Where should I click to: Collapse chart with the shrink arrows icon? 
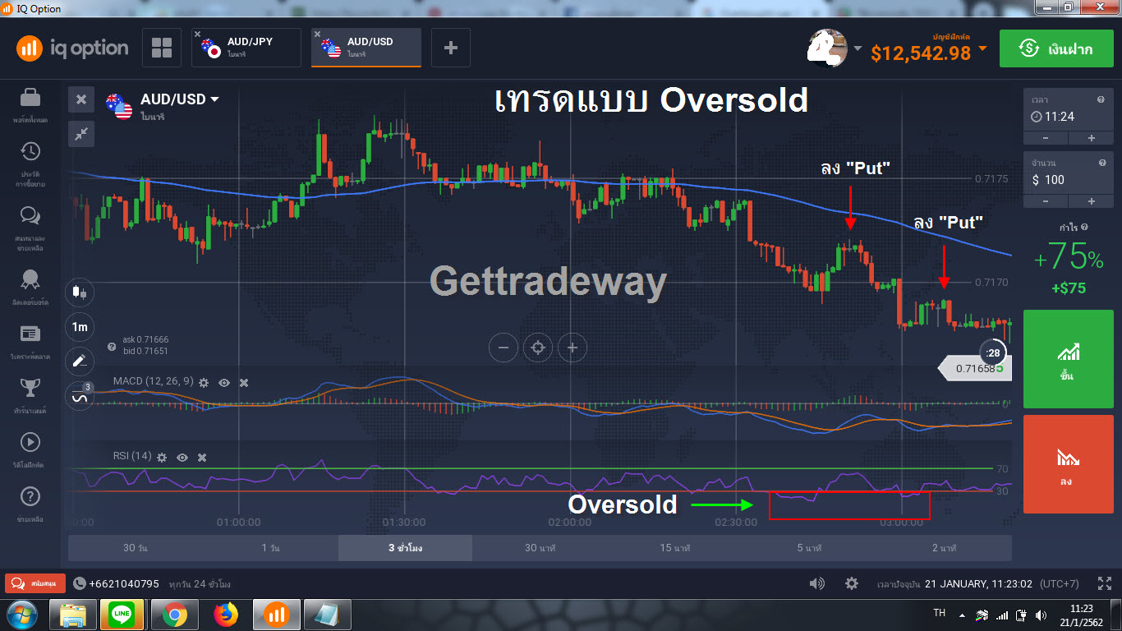click(x=81, y=134)
